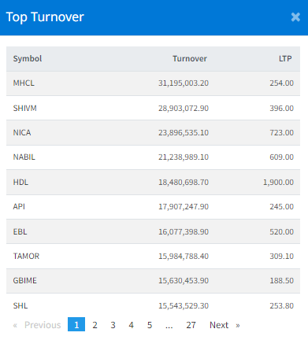Sort by Symbol column header

28,58
